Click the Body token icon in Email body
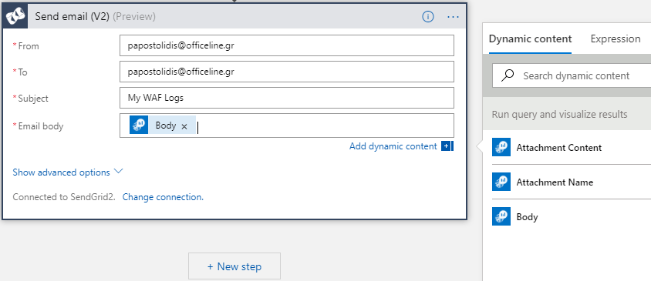The height and width of the screenshot is (281, 651). tap(139, 125)
